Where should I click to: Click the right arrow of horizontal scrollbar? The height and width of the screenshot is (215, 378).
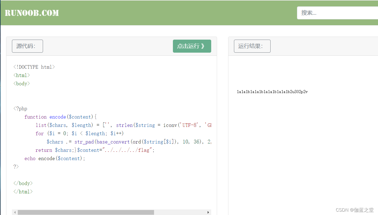[x=208, y=212]
